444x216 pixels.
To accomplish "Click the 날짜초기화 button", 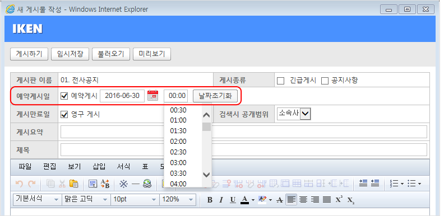I will point(215,96).
